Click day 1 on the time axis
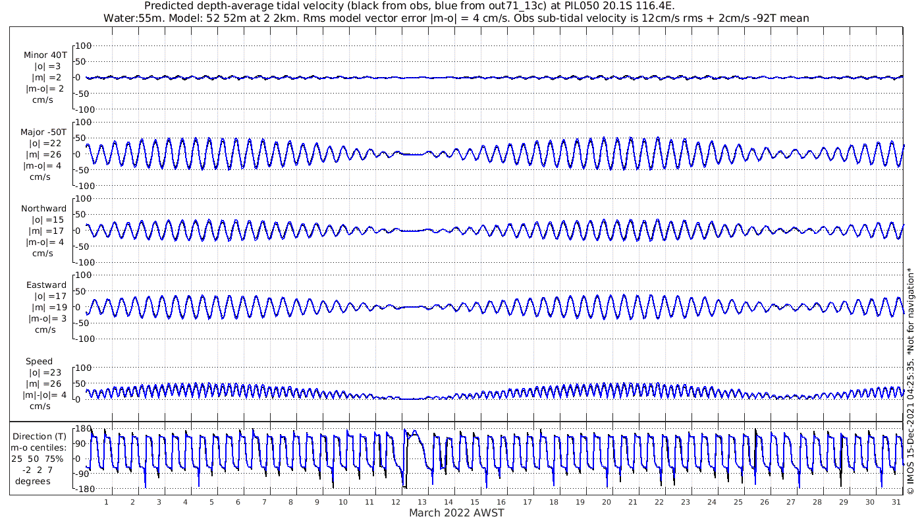Screen dimensions: 922x527 pyautogui.click(x=107, y=501)
